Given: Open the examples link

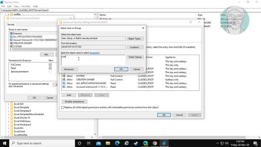Looking at the screenshot, I should (x=94, y=53).
